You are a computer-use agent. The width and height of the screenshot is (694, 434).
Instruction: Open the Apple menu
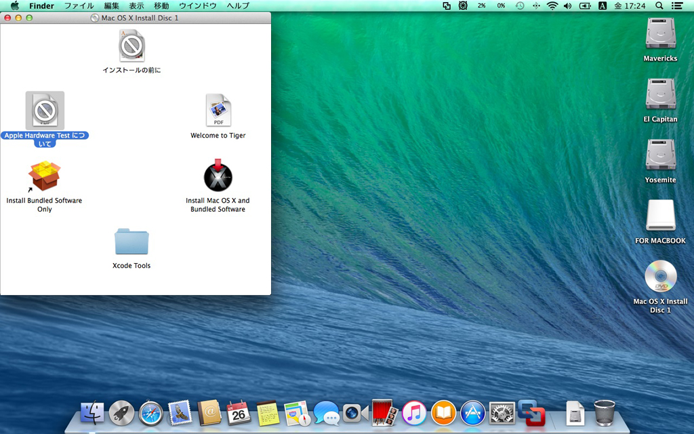[15, 5]
